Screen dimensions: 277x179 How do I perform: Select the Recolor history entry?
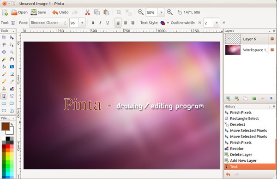click(x=250, y=149)
